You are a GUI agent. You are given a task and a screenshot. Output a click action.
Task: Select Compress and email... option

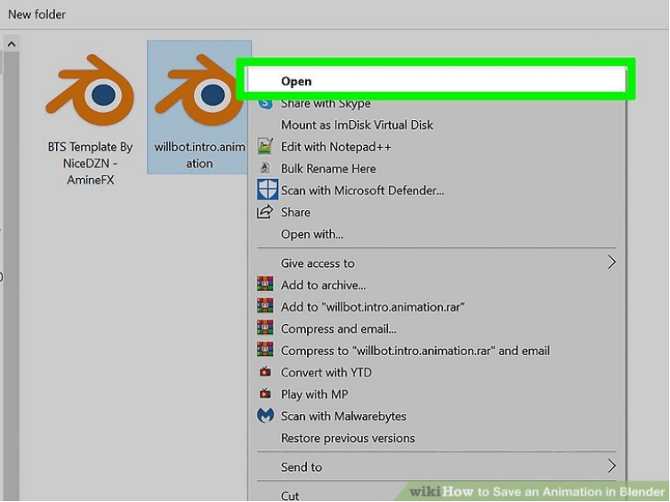(338, 328)
